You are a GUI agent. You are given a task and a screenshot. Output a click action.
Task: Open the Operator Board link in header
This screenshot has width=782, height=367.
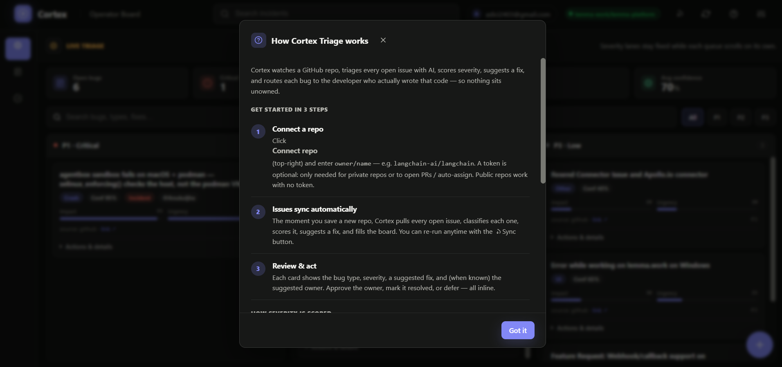click(115, 14)
